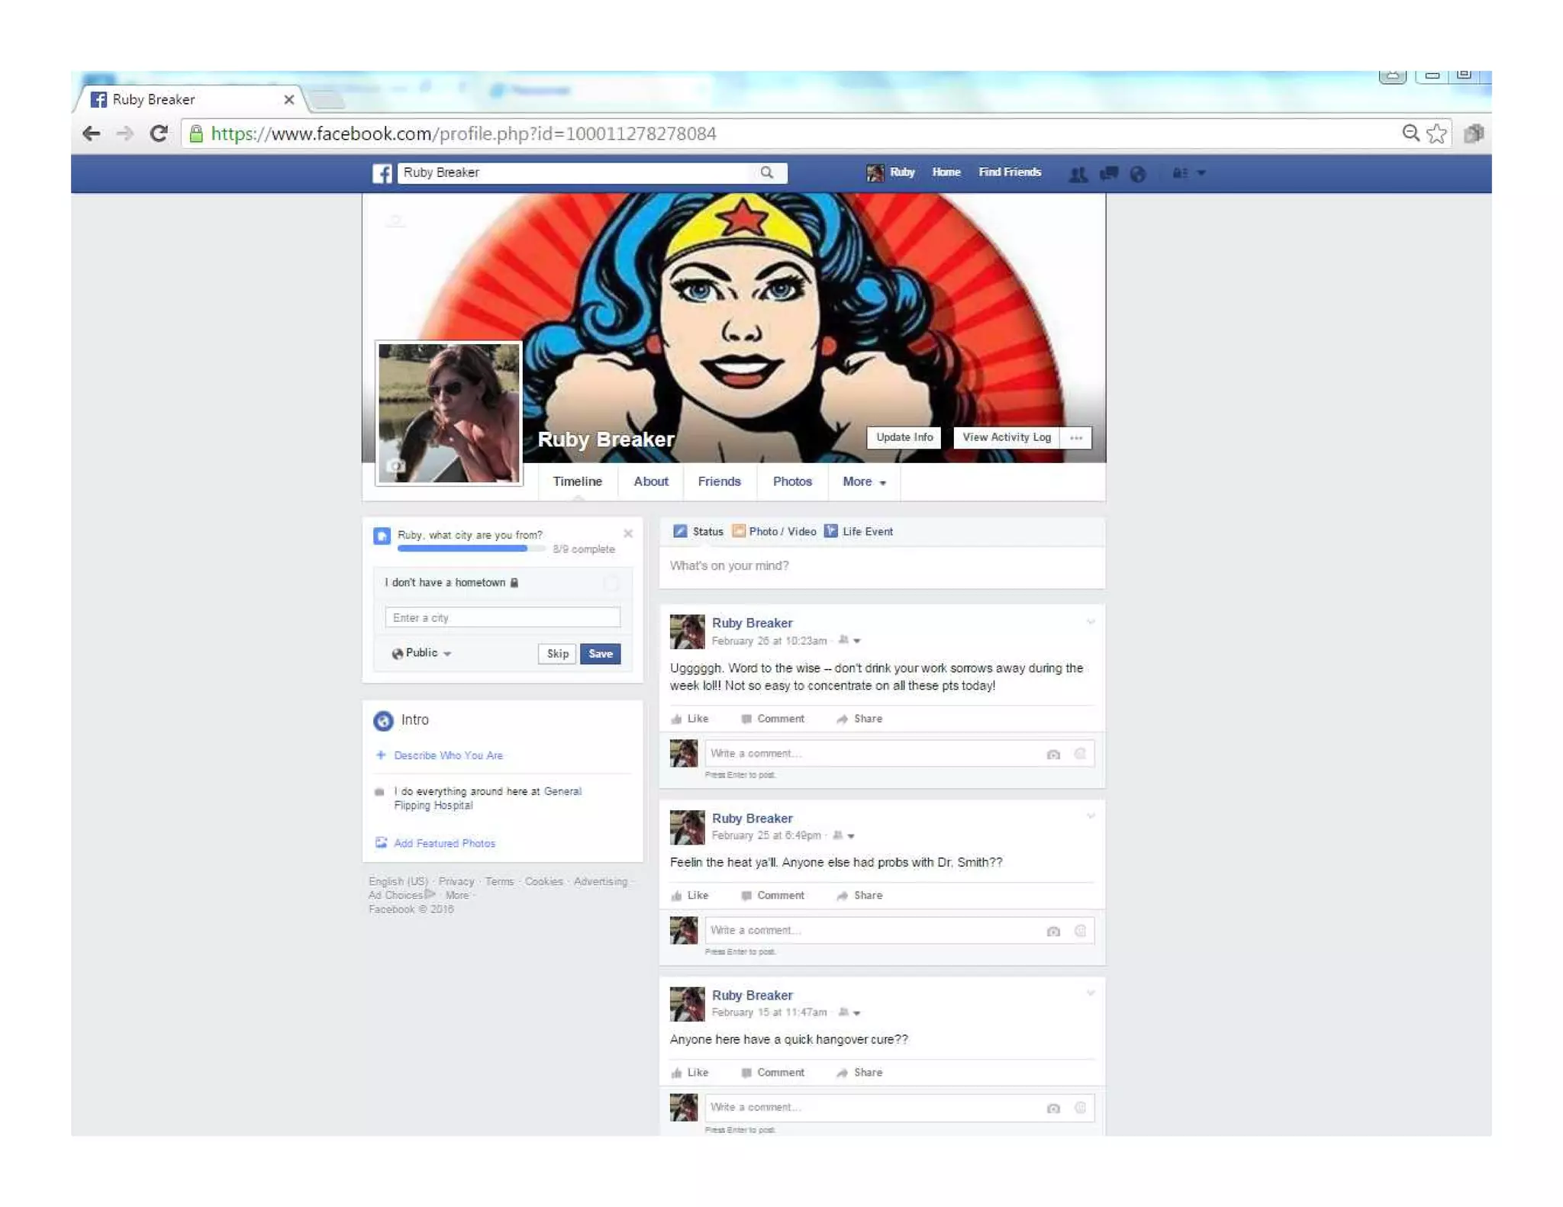Toggle the I don't have a hometown checkbox
Viewport: 1563px width, 1207px height.
click(611, 584)
